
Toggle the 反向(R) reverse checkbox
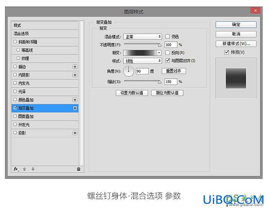[168, 53]
